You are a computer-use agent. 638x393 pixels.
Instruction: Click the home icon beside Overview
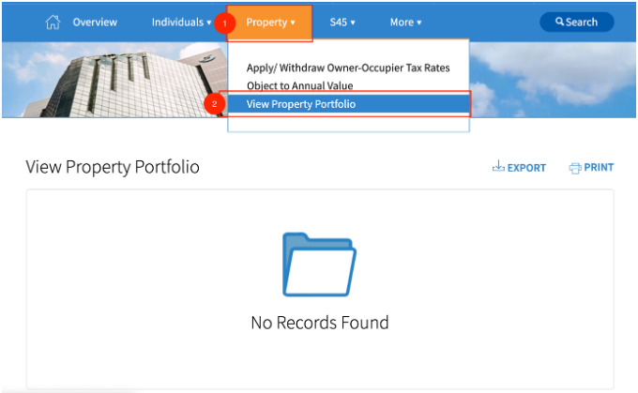53,22
